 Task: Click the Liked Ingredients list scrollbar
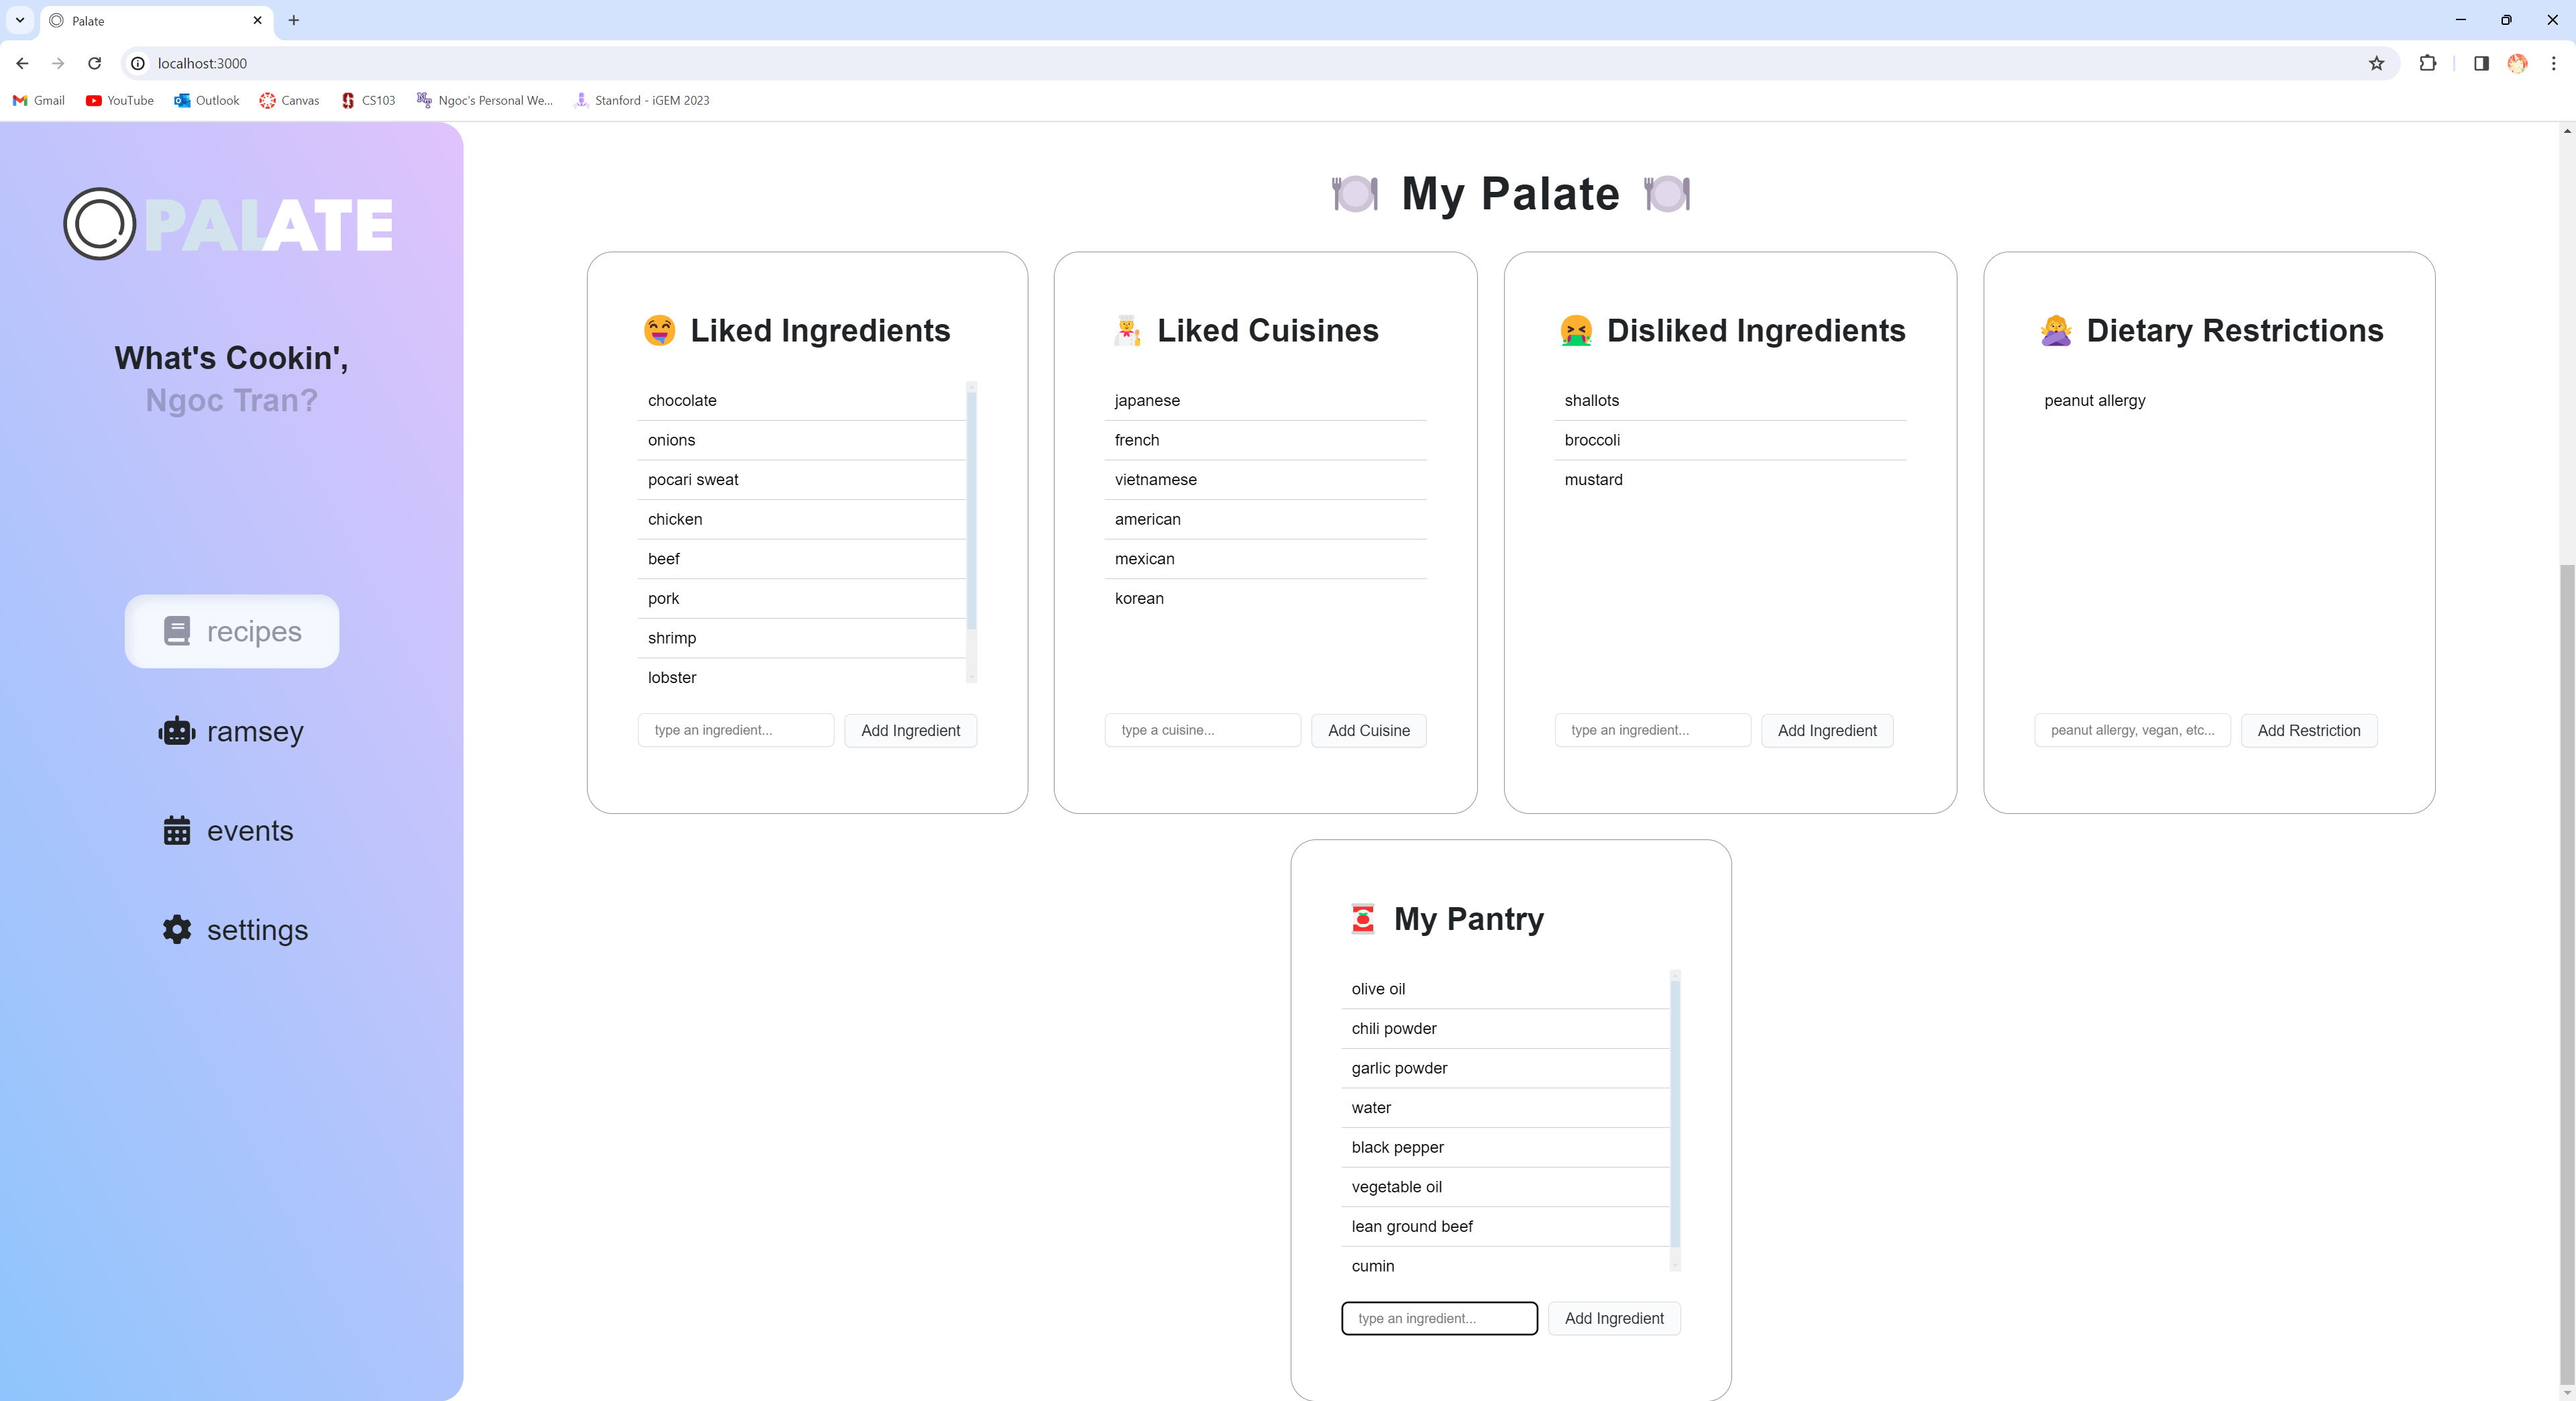(x=971, y=510)
